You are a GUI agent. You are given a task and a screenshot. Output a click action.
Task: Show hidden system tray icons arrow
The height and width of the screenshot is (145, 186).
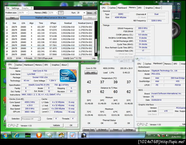[154, 135]
